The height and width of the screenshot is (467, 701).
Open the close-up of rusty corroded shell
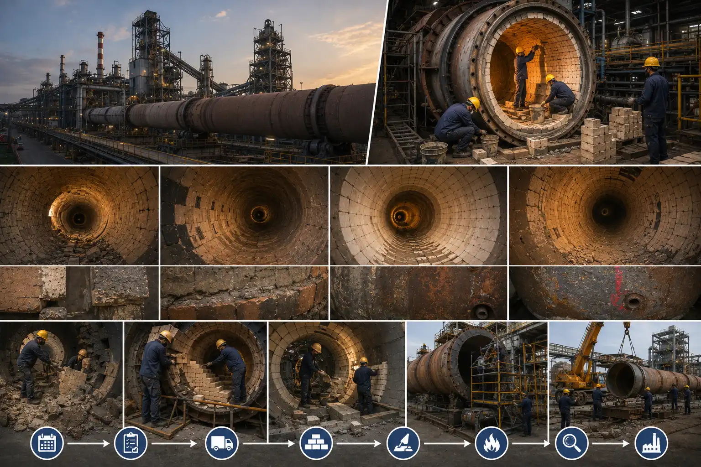pyautogui.click(x=419, y=293)
